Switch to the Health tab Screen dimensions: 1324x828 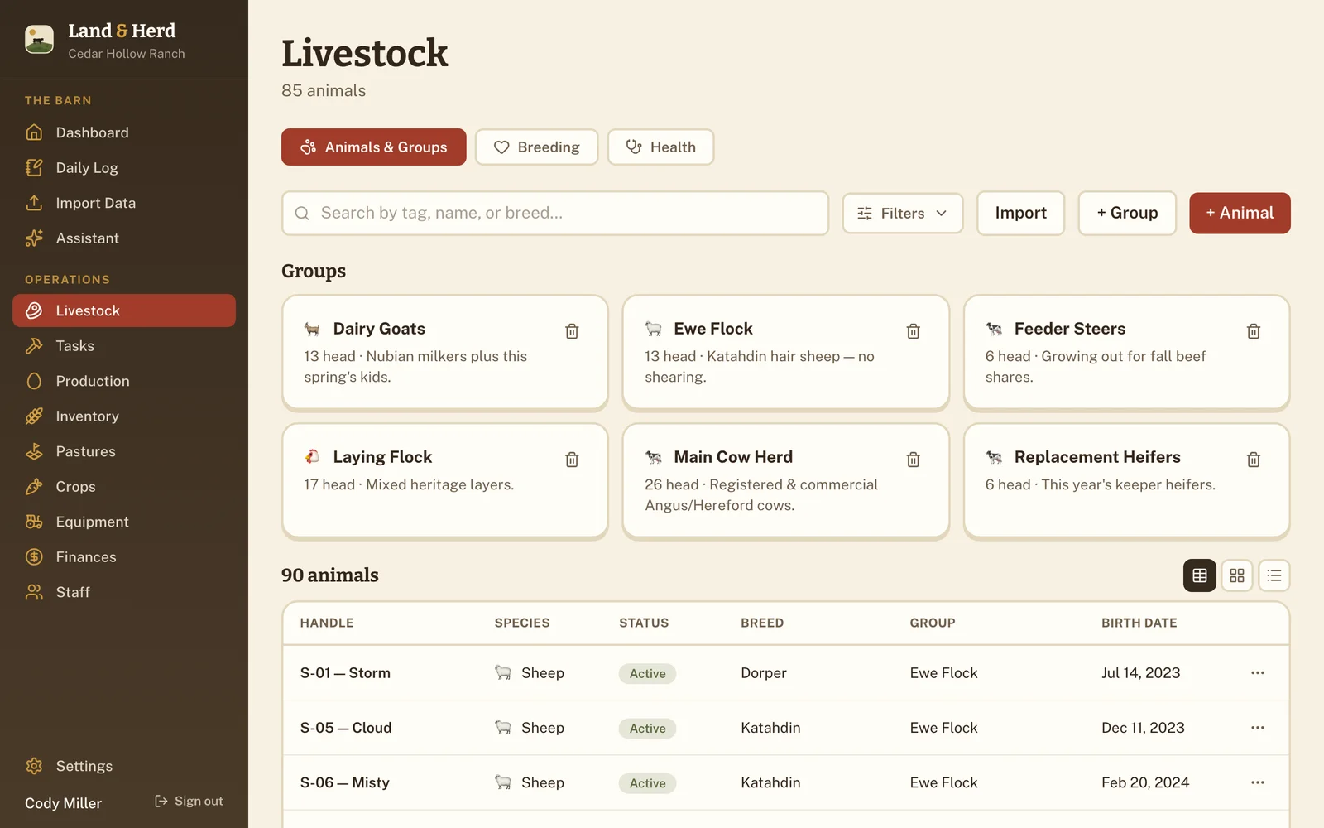(661, 147)
